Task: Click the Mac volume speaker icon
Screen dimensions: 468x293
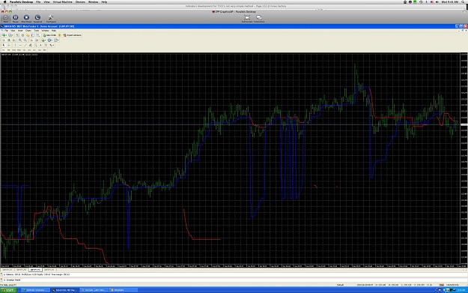Action: pyautogui.click(x=437, y=1)
